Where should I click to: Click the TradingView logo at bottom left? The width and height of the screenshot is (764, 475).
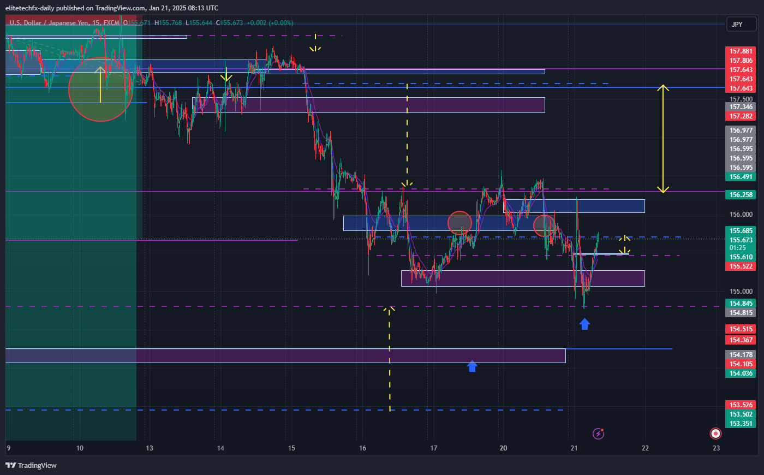pyautogui.click(x=31, y=465)
